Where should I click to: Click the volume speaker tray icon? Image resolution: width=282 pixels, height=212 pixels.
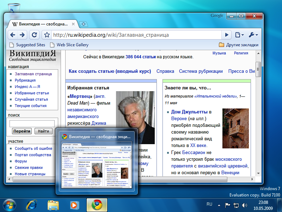coord(245,205)
